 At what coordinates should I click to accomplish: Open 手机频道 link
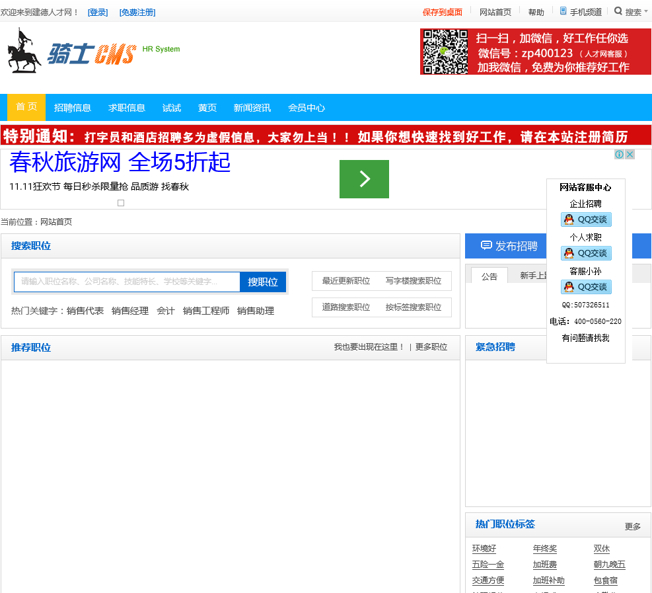pyautogui.click(x=585, y=13)
